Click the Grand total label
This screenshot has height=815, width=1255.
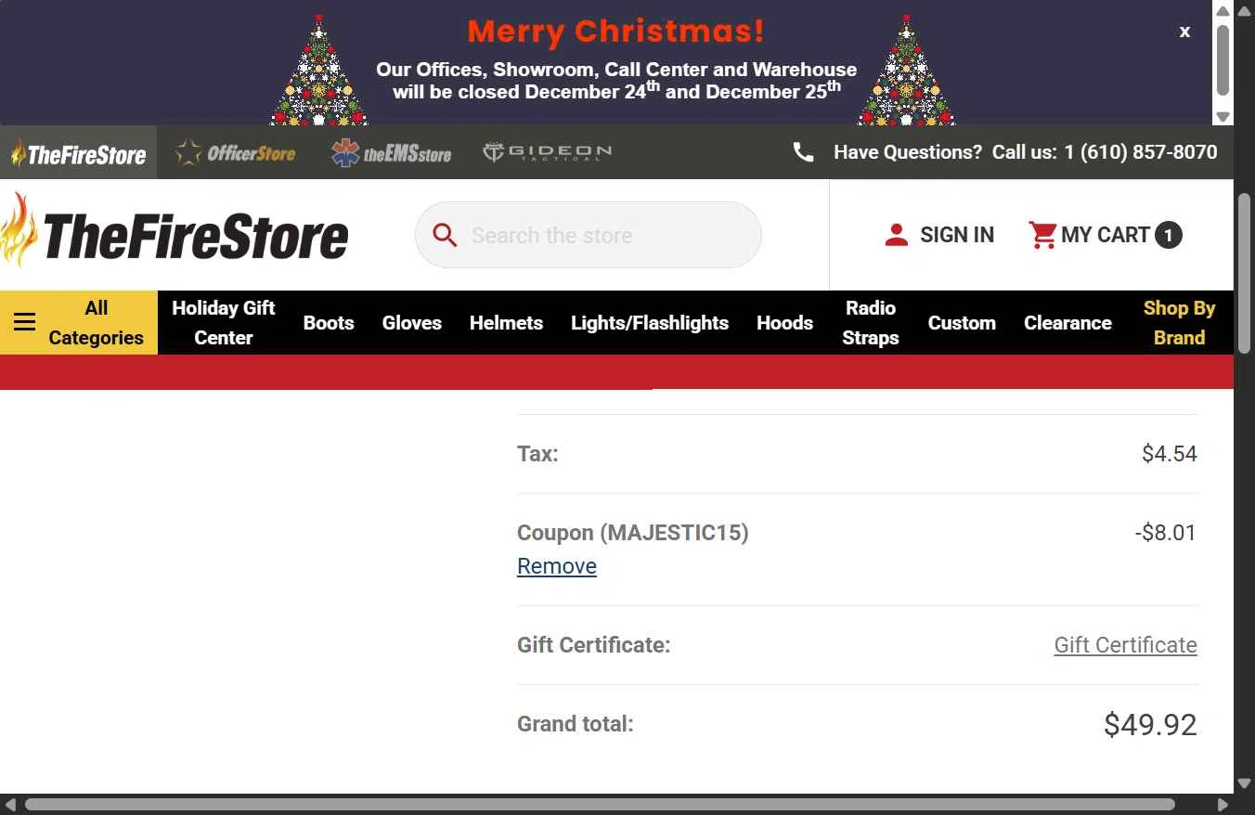[x=576, y=724]
